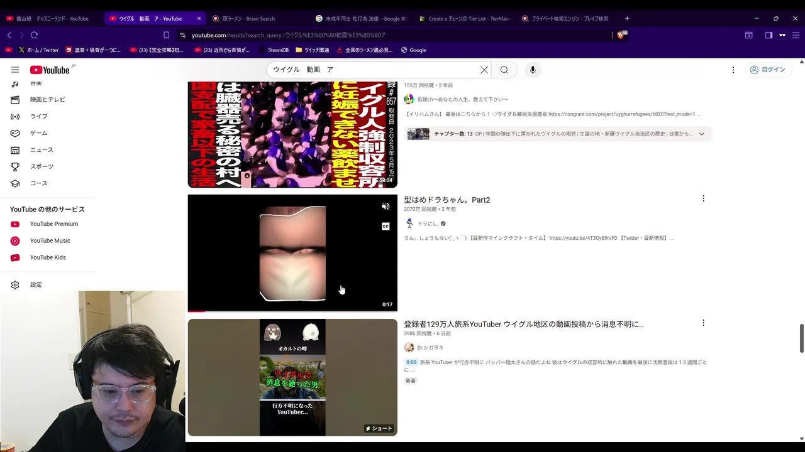This screenshot has height=452, width=805.
Task: Click the ドラにし channel avatar
Action: pos(409,223)
